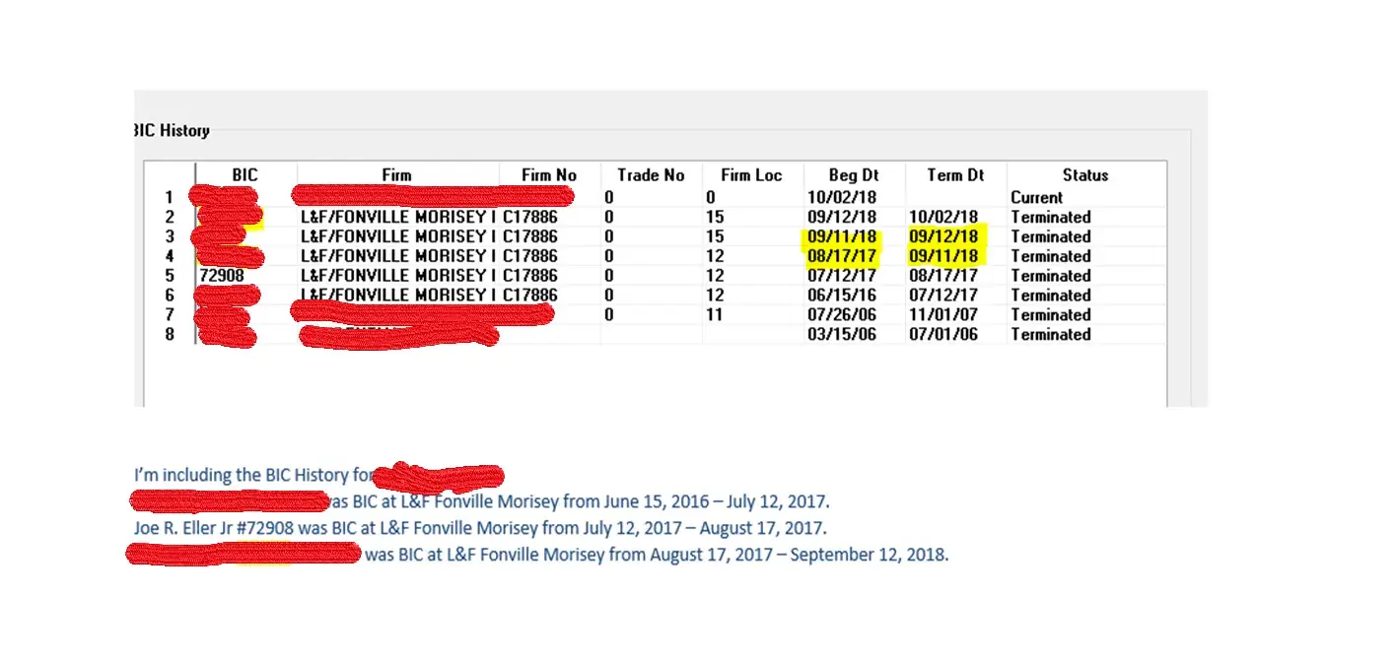The width and height of the screenshot is (1396, 662).
Task: Click the Term Dt column header
Action: pos(955,175)
